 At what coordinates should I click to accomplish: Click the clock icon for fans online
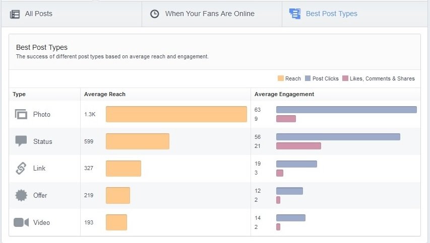[155, 14]
